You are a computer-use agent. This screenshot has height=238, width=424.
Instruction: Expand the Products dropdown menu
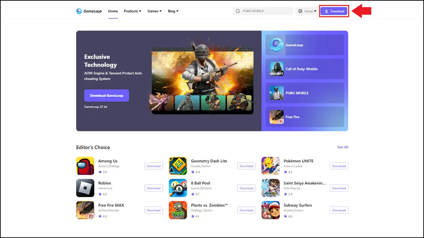pos(132,11)
